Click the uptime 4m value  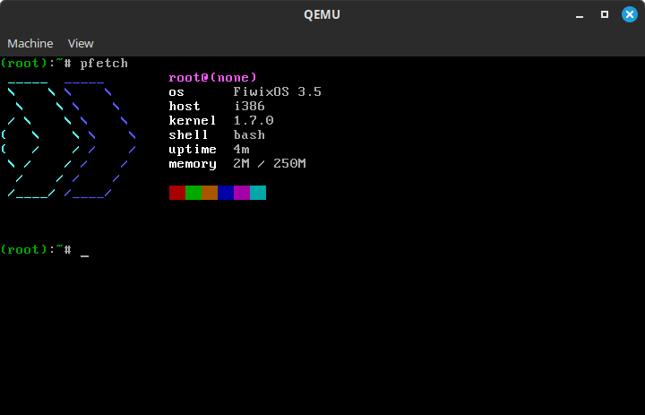tap(242, 150)
